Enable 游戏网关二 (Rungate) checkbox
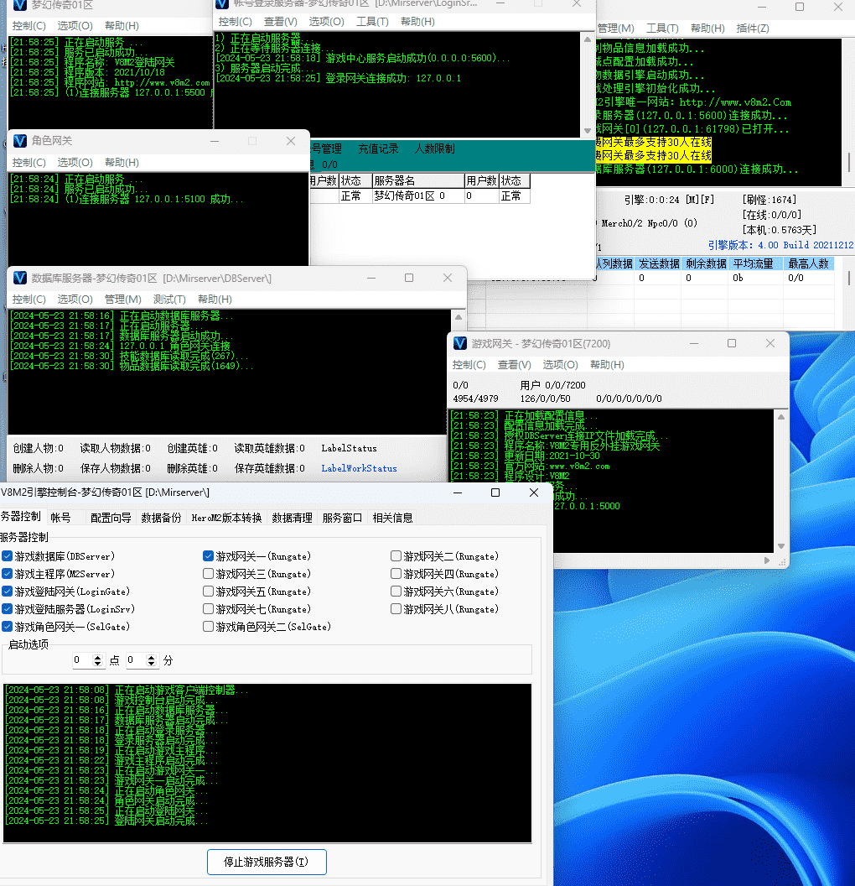 click(x=396, y=556)
